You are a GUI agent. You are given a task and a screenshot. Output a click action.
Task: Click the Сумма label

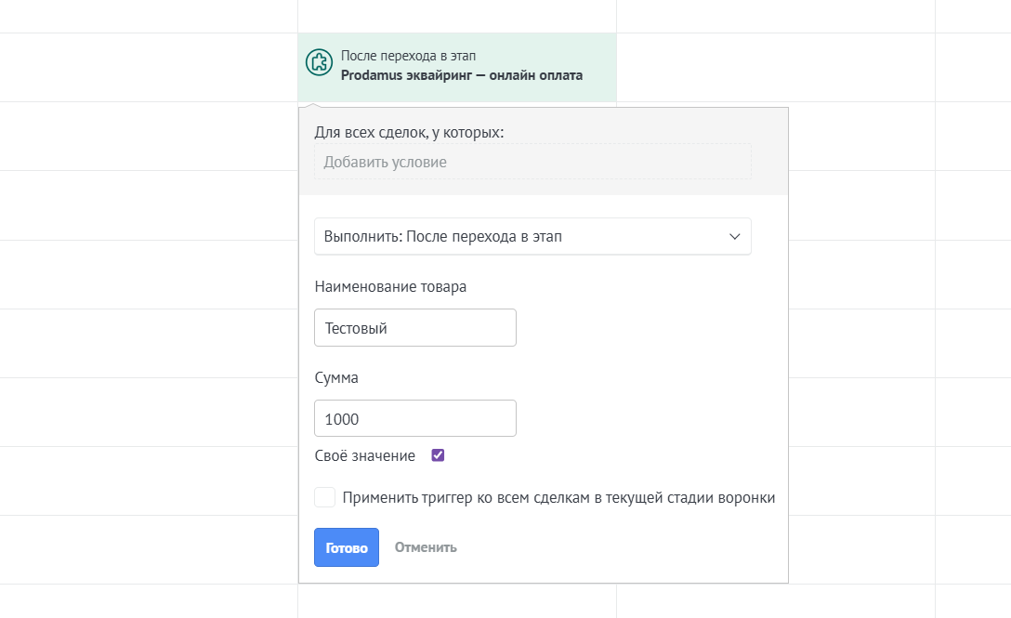click(x=336, y=377)
